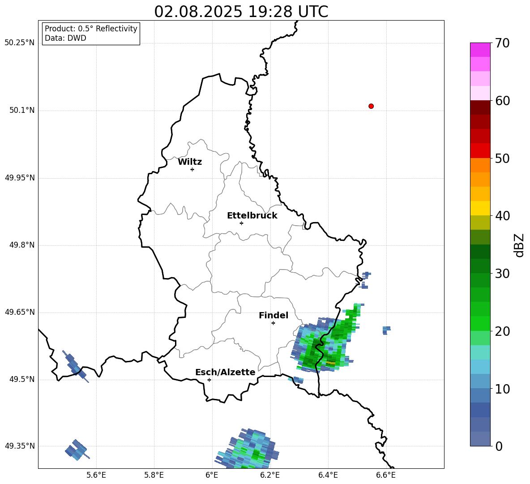The image size is (530, 484).
Task: Click the 49.65°N latitude label
Action: [x=19, y=312]
